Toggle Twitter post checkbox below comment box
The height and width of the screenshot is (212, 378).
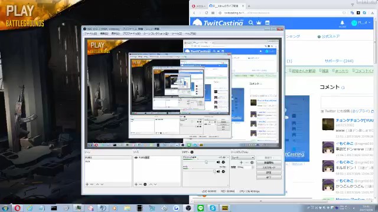coord(322,111)
